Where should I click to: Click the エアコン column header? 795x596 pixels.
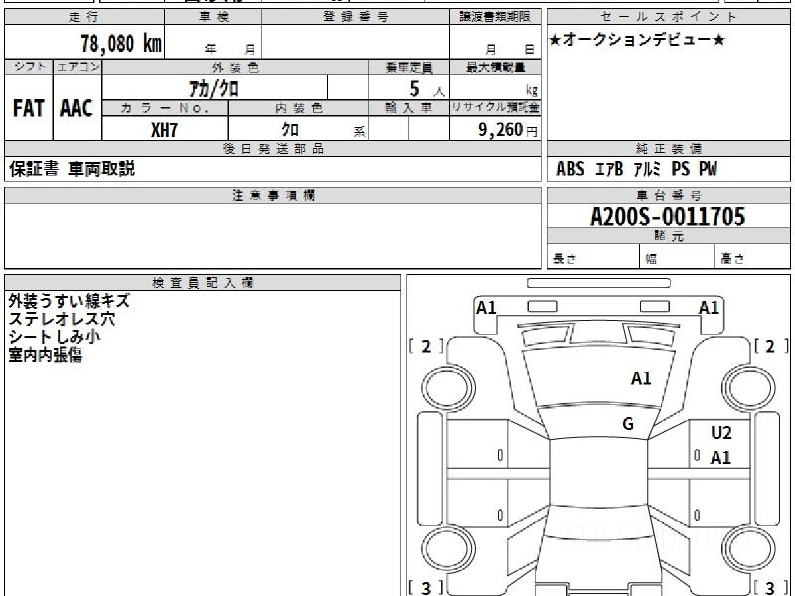pyautogui.click(x=77, y=67)
